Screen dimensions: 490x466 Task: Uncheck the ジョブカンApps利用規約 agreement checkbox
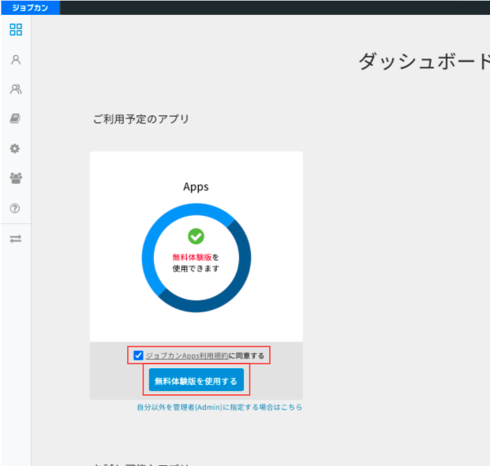coord(139,356)
